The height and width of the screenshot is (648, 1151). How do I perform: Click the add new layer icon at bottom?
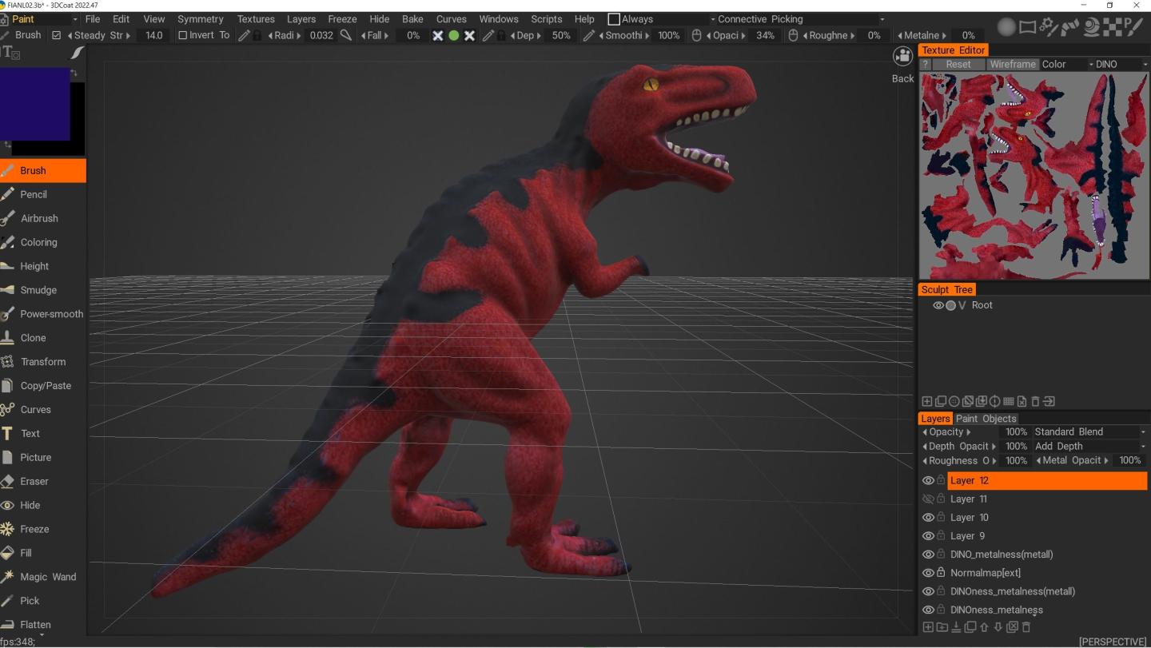pyautogui.click(x=928, y=627)
